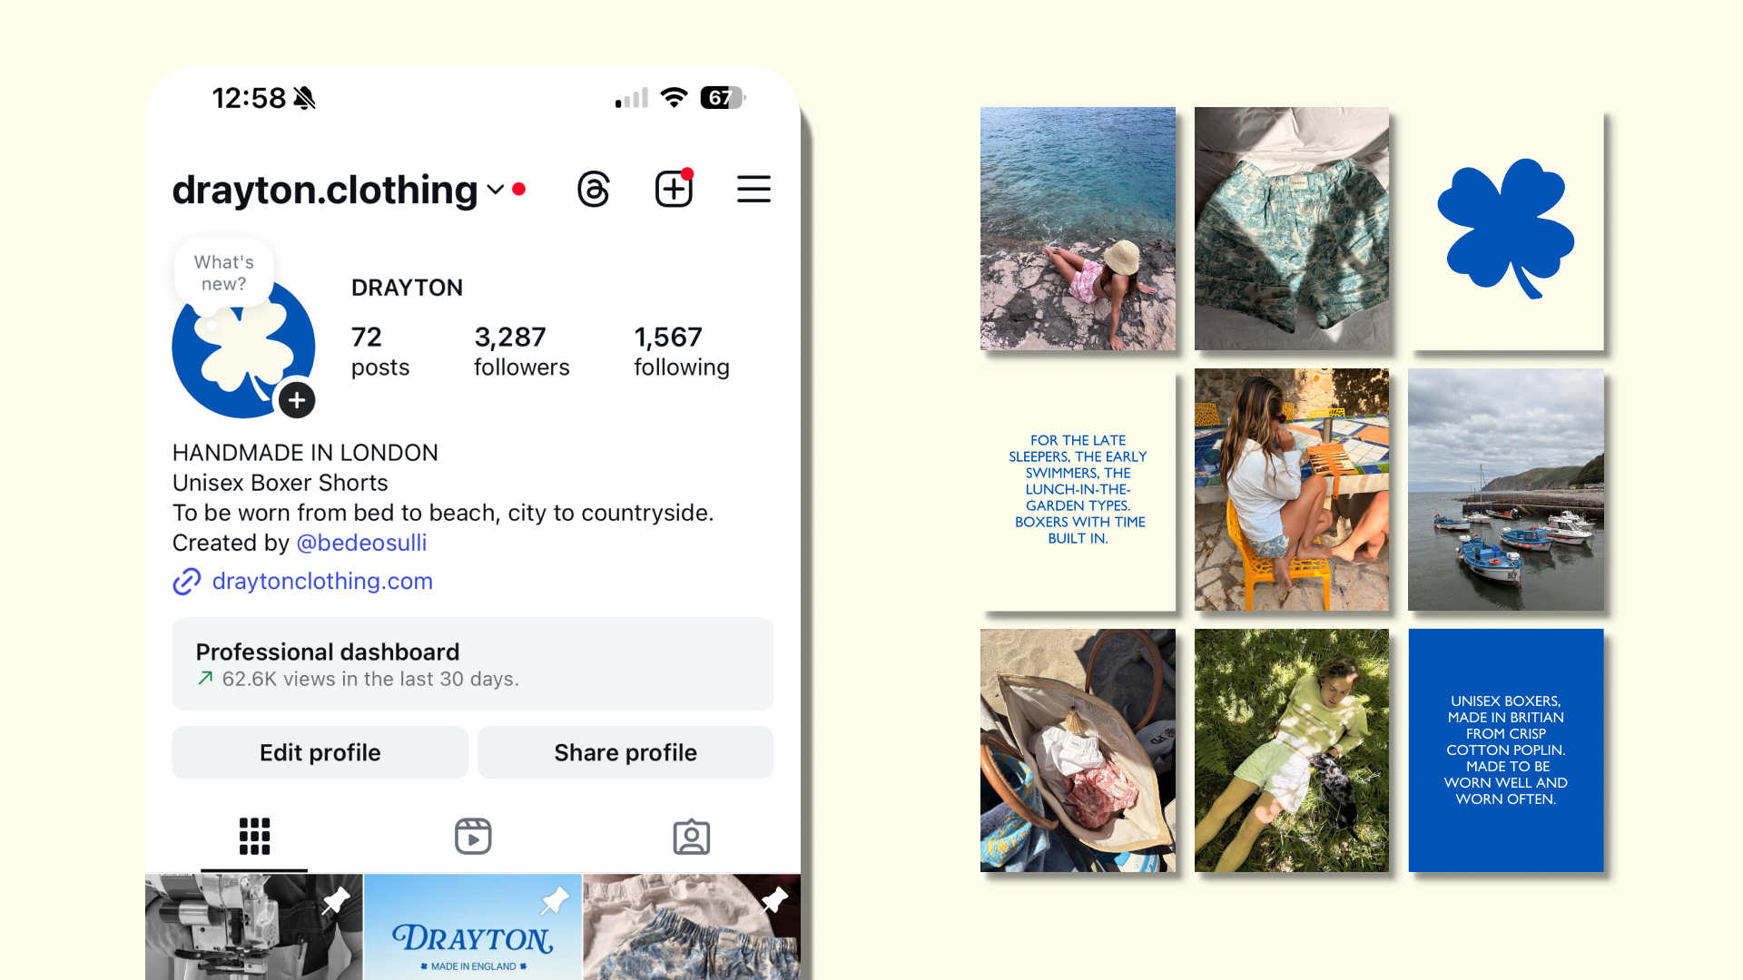Tap the What's new? note bubble
The height and width of the screenshot is (980, 1743).
pos(224,272)
